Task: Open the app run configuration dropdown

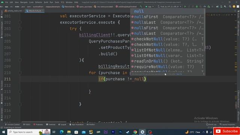Action: (150, 7)
